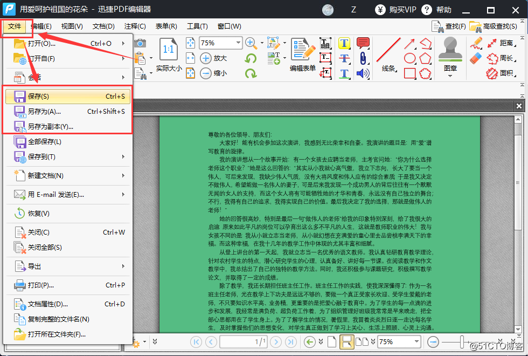Expand the 导出 export submenu
This screenshot has height=356, width=528.
(123, 266)
